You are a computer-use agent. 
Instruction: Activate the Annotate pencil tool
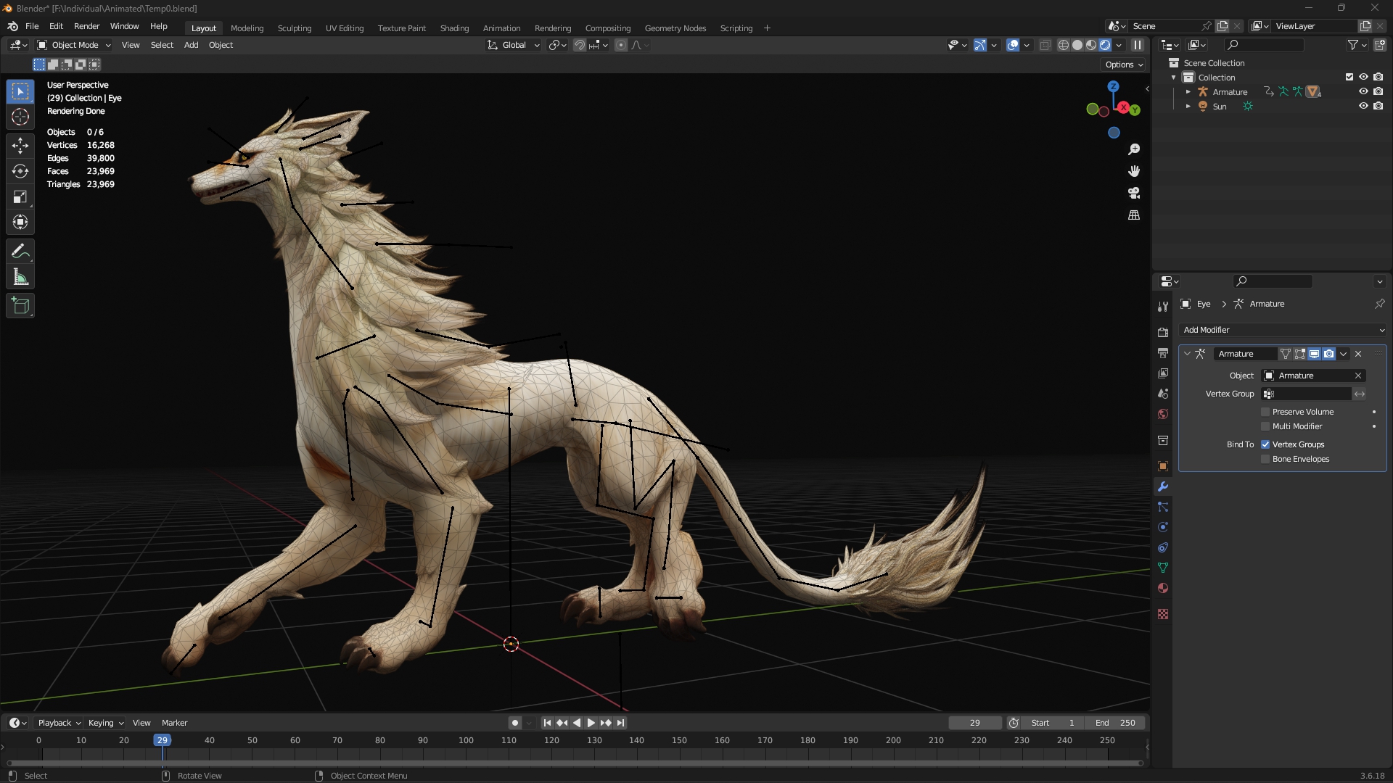click(20, 252)
